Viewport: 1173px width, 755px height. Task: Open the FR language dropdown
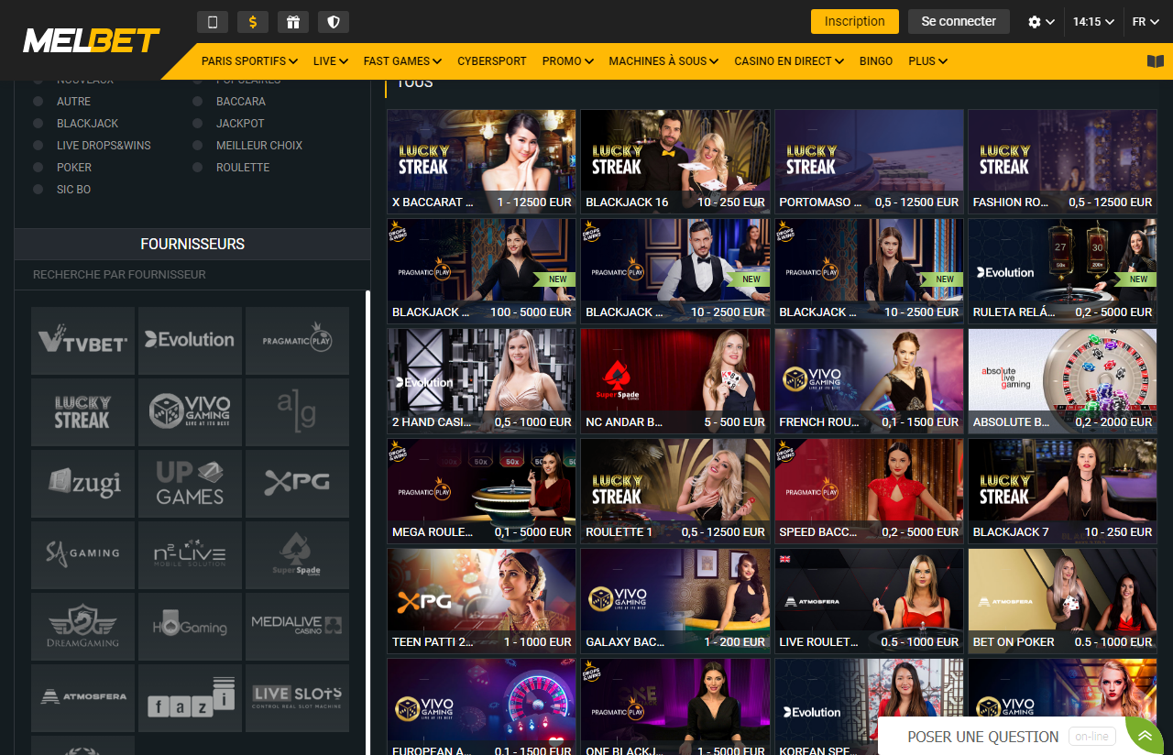tap(1146, 22)
